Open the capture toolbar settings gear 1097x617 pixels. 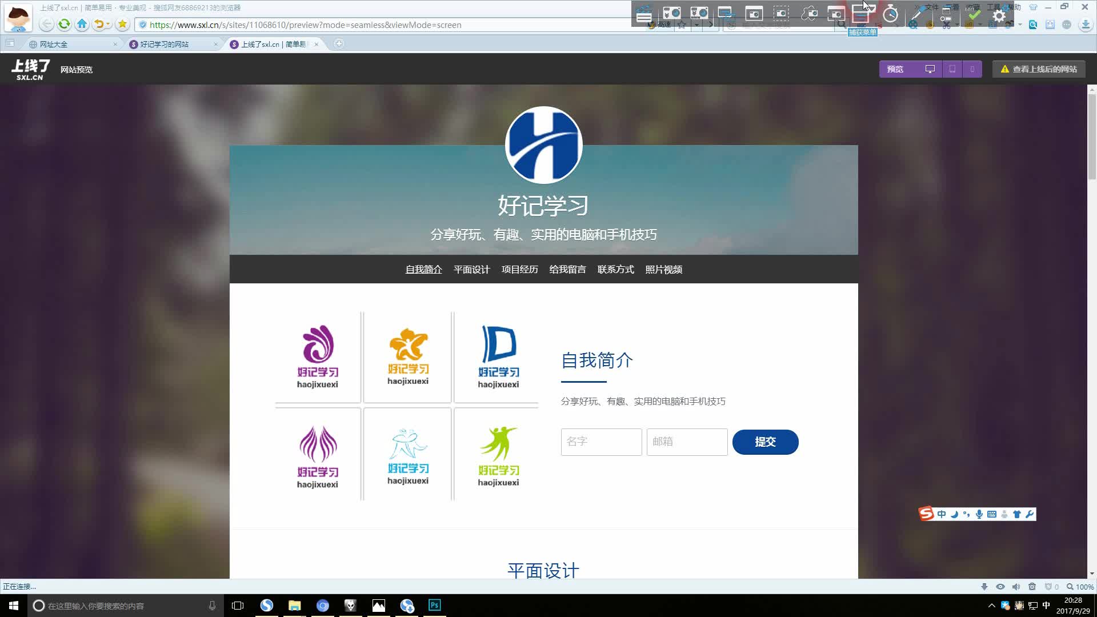click(x=999, y=16)
